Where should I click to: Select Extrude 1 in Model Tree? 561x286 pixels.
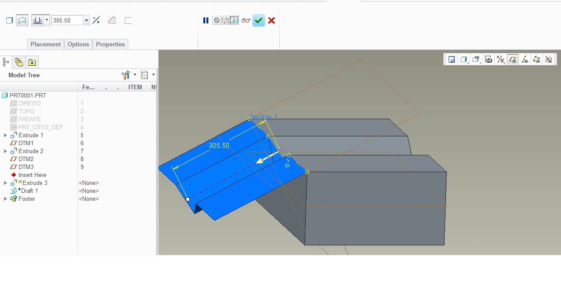point(27,135)
